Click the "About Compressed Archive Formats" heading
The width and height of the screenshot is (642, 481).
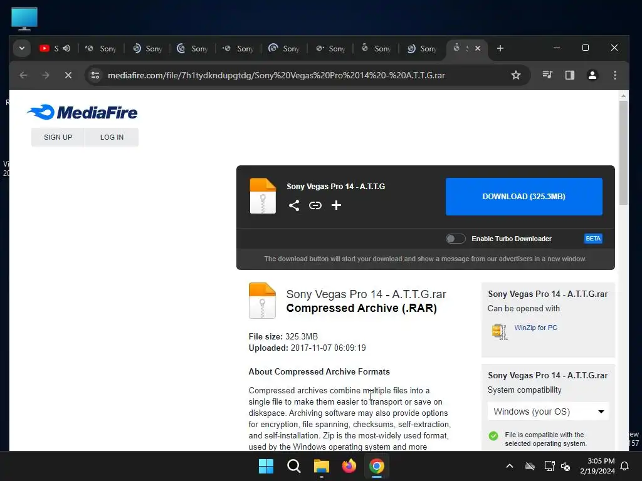pos(319,372)
